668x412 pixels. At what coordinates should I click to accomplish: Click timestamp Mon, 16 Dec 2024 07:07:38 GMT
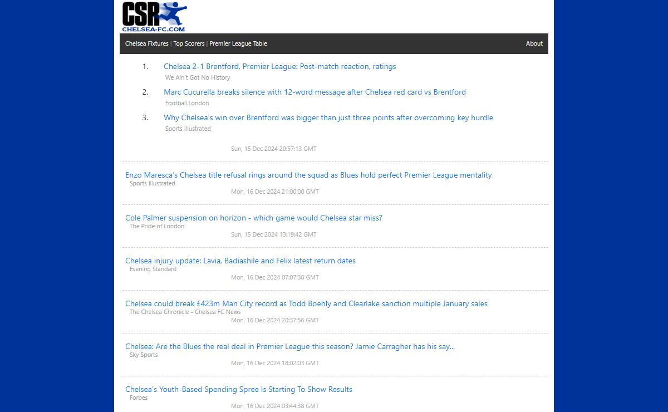point(275,278)
